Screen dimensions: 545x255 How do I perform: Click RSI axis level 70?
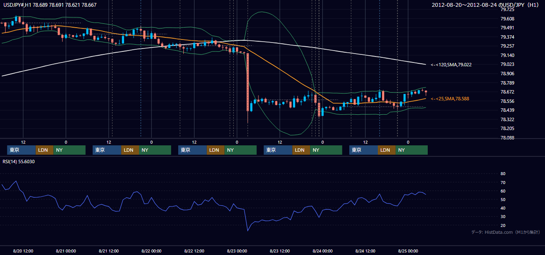pyautogui.click(x=503, y=182)
